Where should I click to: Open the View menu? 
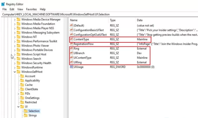click(20, 9)
